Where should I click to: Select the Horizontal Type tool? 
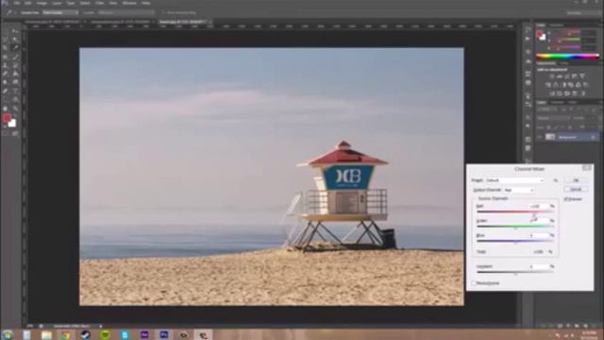(15, 91)
